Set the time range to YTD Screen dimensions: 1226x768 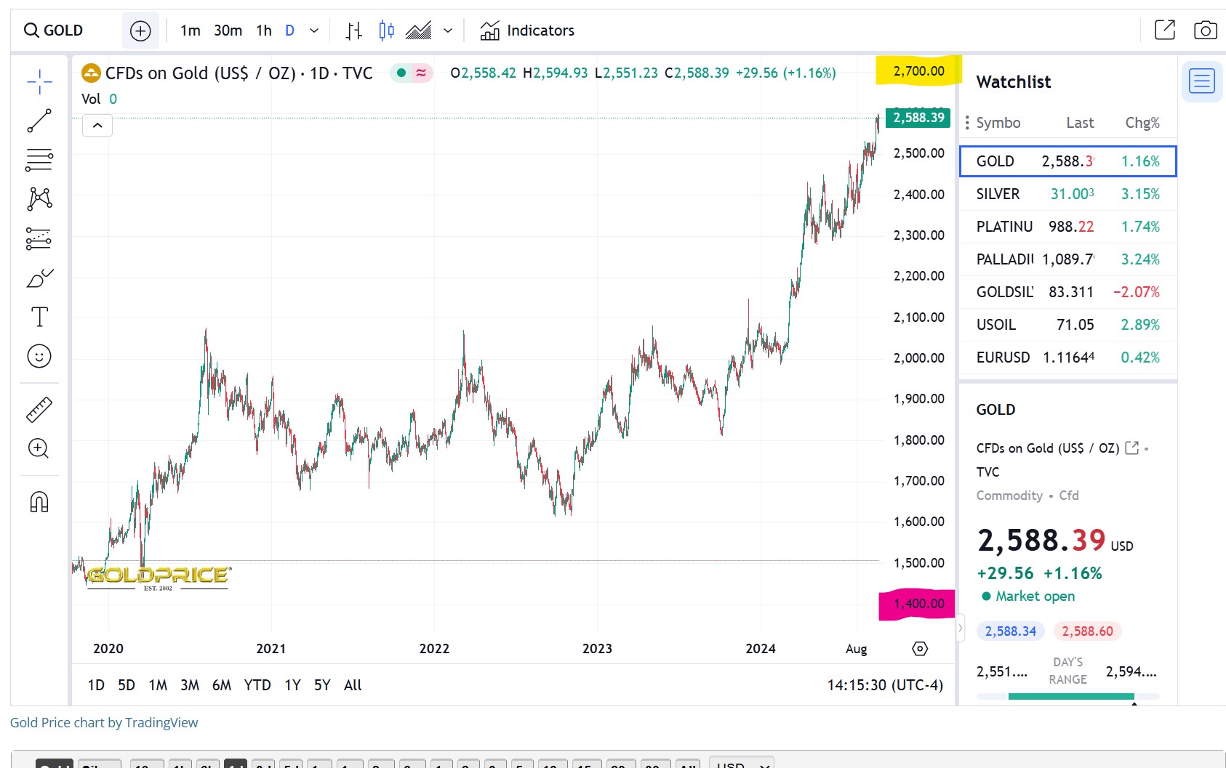pyautogui.click(x=257, y=685)
